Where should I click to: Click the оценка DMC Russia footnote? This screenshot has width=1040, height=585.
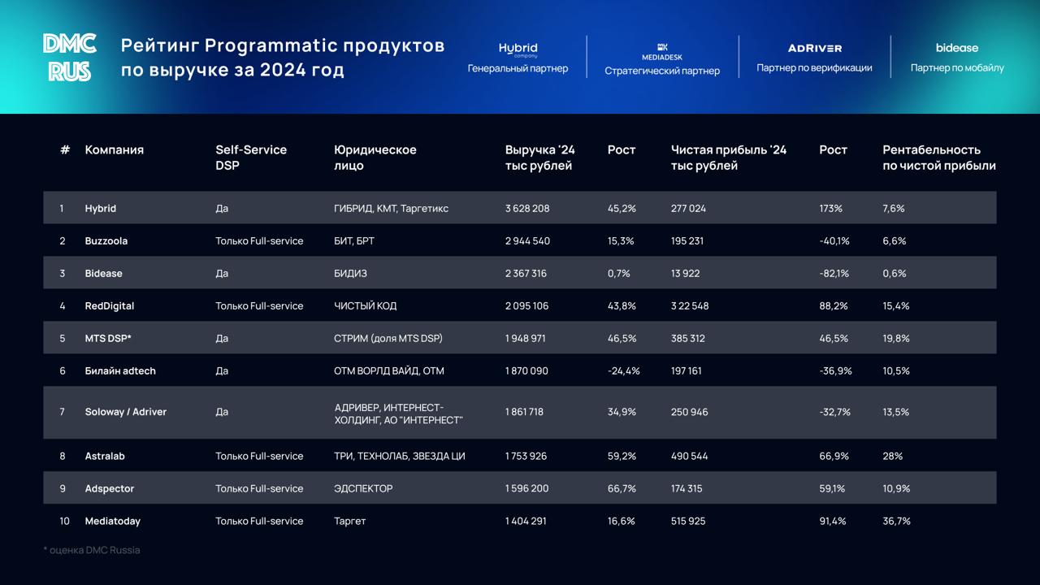(92, 550)
